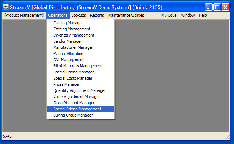
Task: Choose Special Costs Manager
Action: 80,78
